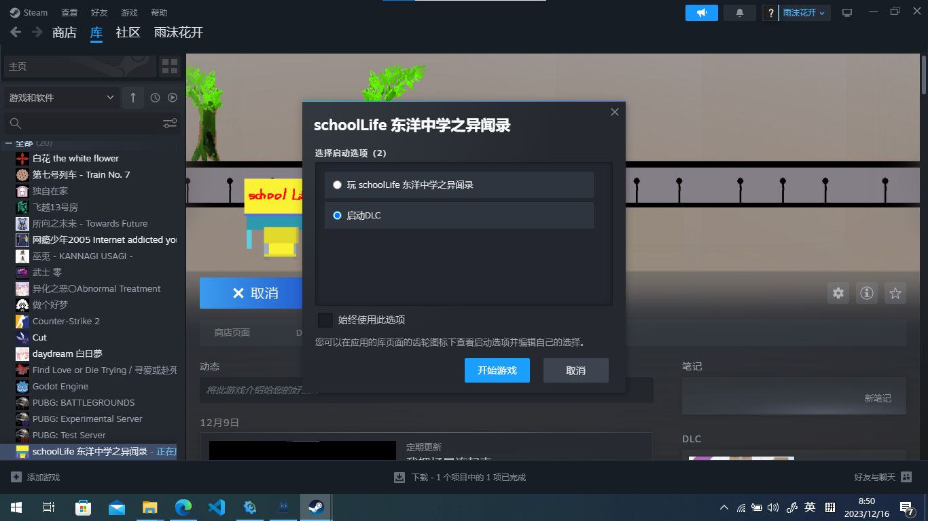928x521 pixels.
Task: Open Visual Studio Code from taskbar
Action: (216, 507)
